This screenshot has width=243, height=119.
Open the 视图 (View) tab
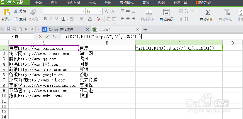click(161, 3)
